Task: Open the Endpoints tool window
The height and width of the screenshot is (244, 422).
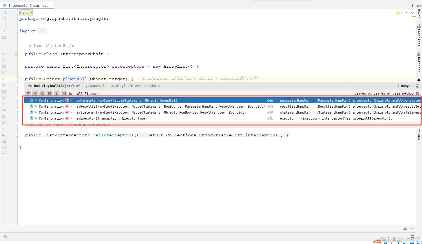Action: point(419,35)
